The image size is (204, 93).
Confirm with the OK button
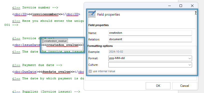coord(158,86)
